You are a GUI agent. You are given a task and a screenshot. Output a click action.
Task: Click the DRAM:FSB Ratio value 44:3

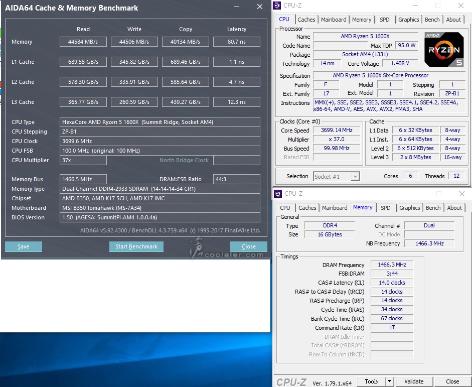pos(237,179)
